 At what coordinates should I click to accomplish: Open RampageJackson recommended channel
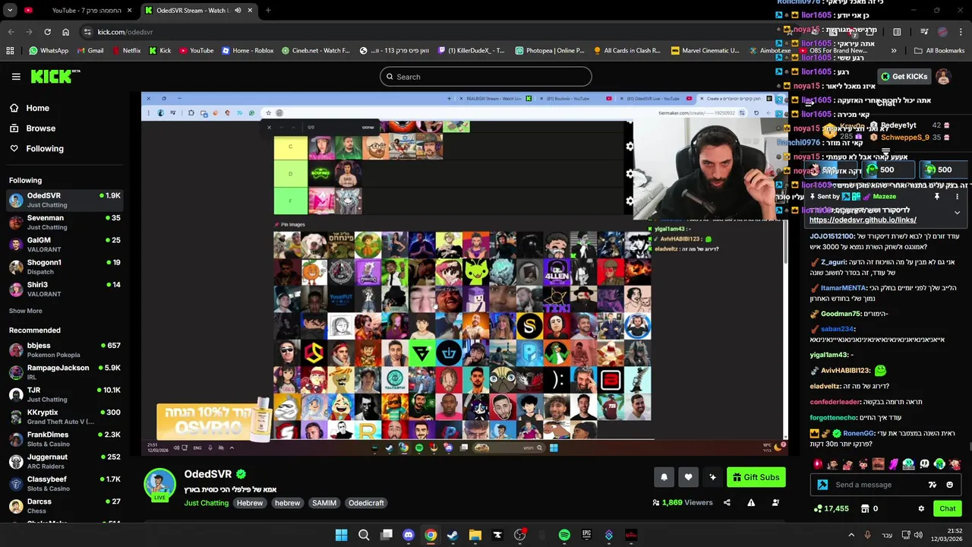64,372
